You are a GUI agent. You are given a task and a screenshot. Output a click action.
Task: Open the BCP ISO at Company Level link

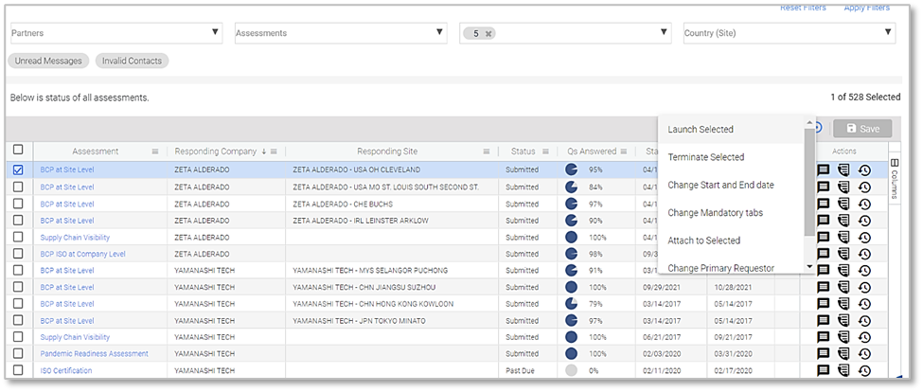click(82, 255)
